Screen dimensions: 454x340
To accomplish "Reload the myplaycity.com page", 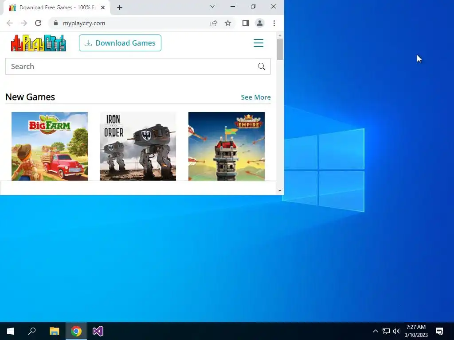I will pos(38,23).
